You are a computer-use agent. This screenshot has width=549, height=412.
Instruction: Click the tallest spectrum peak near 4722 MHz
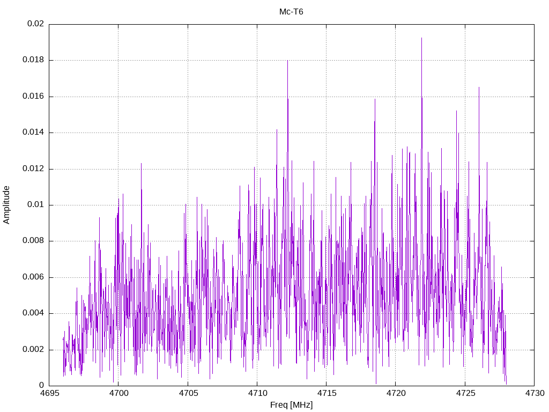pyautogui.click(x=421, y=39)
